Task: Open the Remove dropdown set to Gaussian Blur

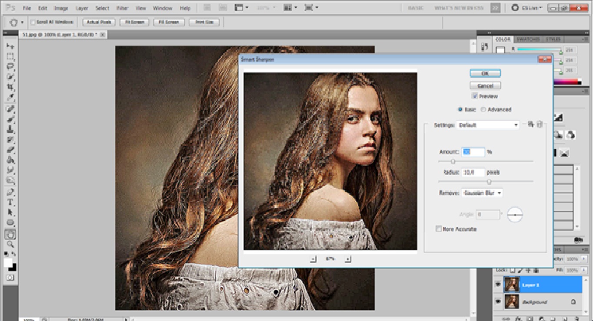Action: click(x=482, y=193)
